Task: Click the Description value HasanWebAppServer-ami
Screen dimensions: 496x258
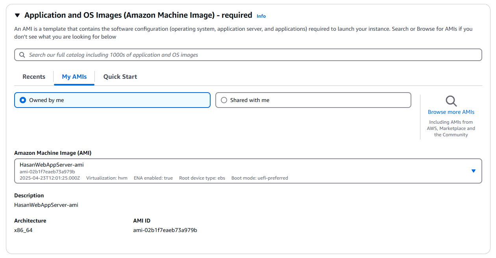Action: pos(46,205)
